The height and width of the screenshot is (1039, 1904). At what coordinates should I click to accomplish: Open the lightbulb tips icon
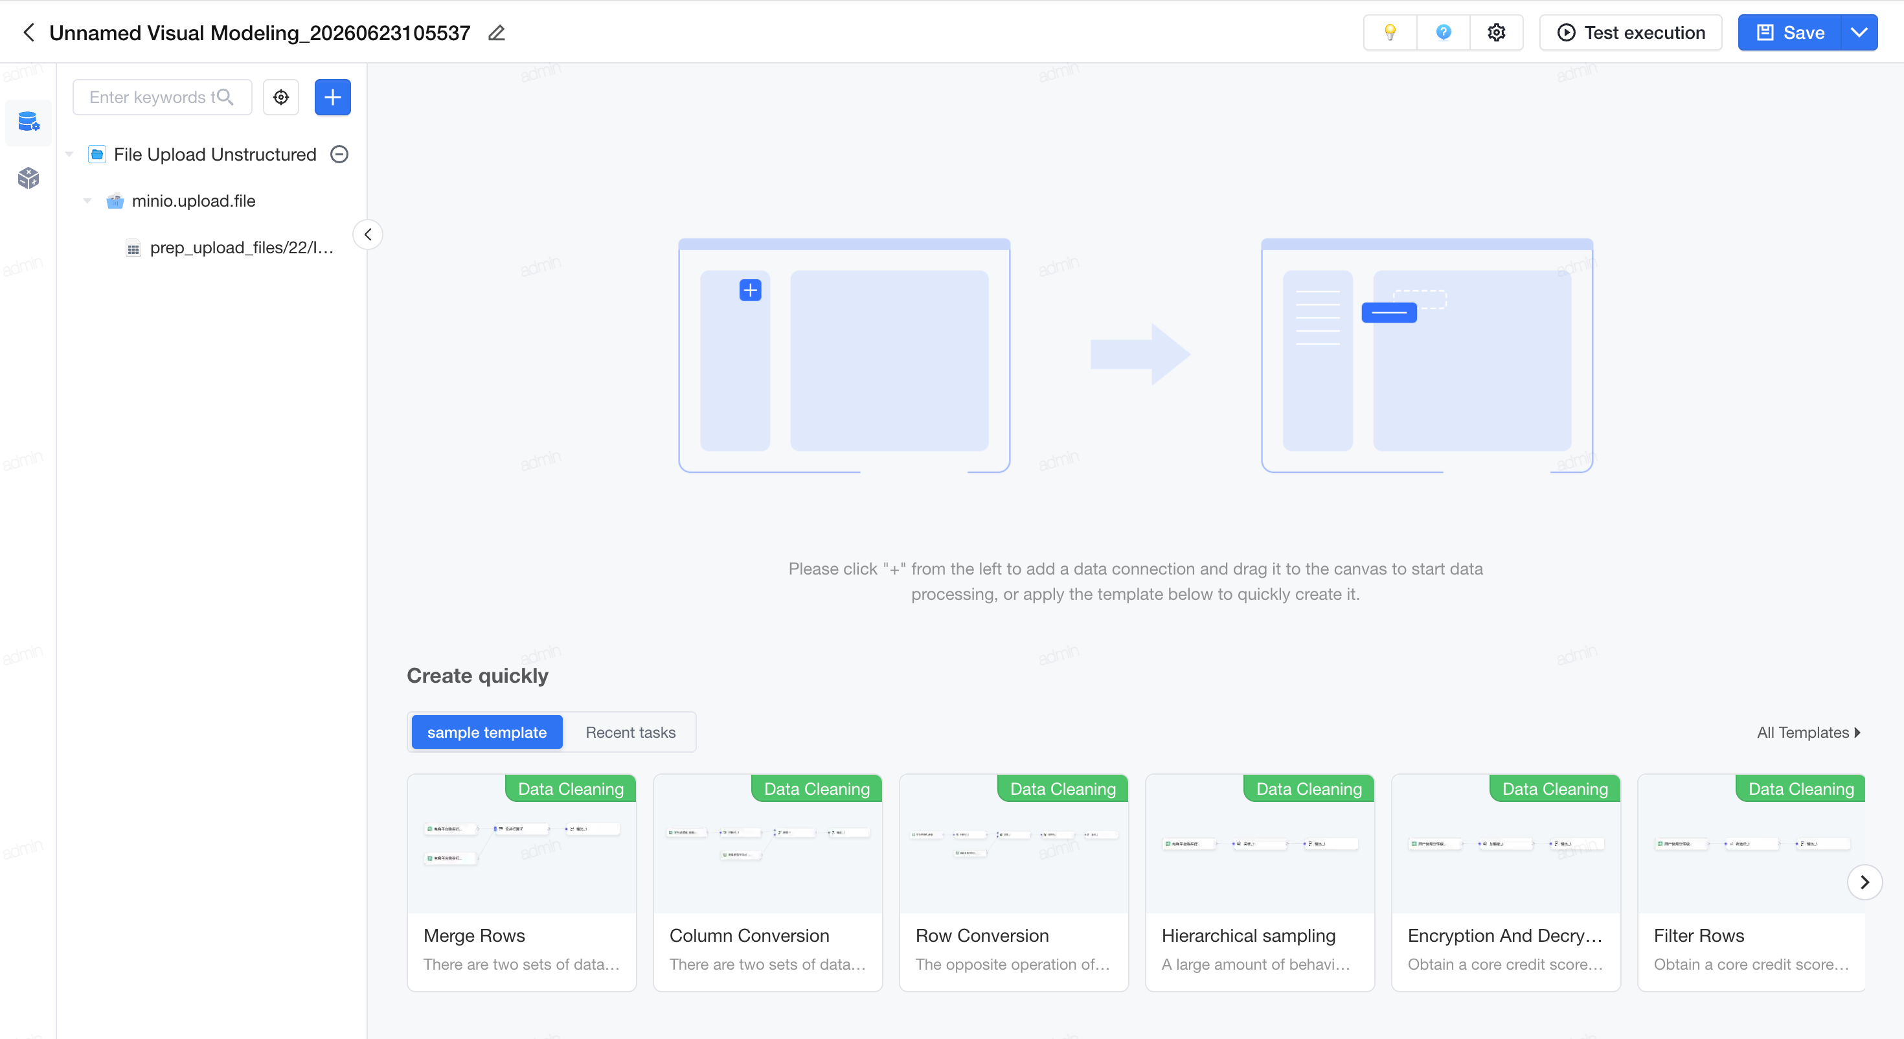(1390, 32)
